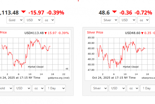Screen dimensions: 155x104
Task: Expand oz dropdown below the silver chart
Action: tap(133, 88)
